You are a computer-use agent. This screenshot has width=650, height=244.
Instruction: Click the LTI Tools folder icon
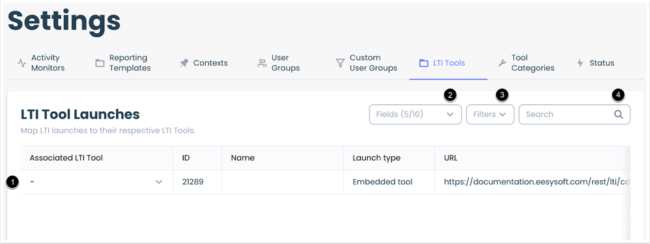tap(423, 63)
